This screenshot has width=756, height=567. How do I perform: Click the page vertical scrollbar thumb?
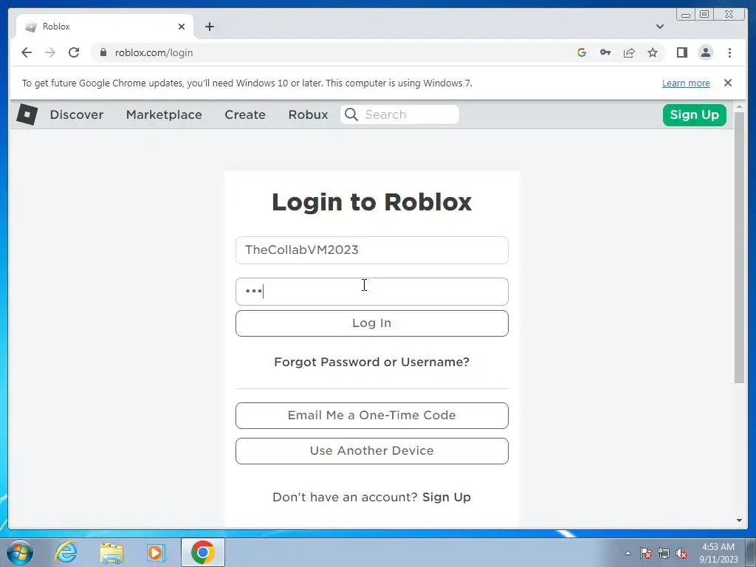(740, 248)
